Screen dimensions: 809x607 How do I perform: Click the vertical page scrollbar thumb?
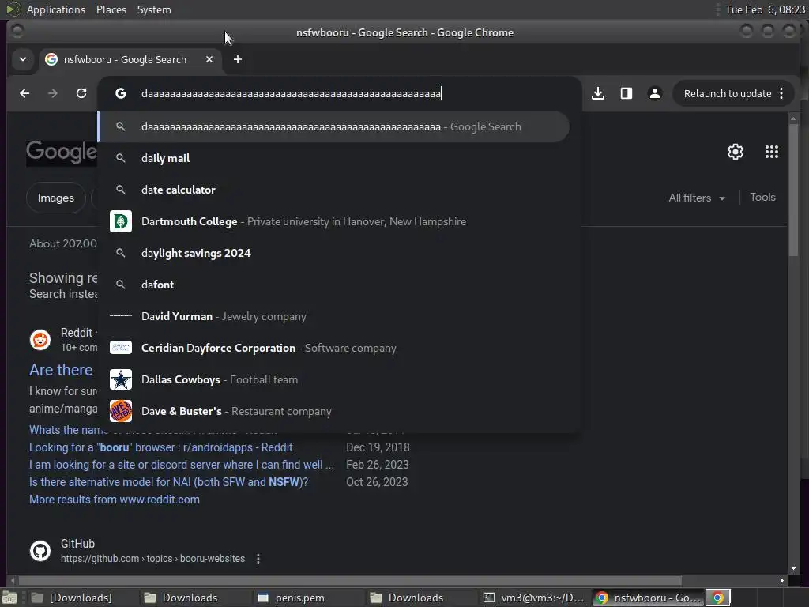coord(793,191)
